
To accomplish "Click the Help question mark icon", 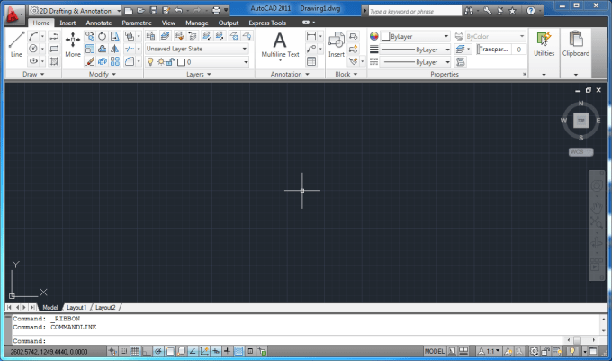I will pyautogui.click(x=531, y=11).
